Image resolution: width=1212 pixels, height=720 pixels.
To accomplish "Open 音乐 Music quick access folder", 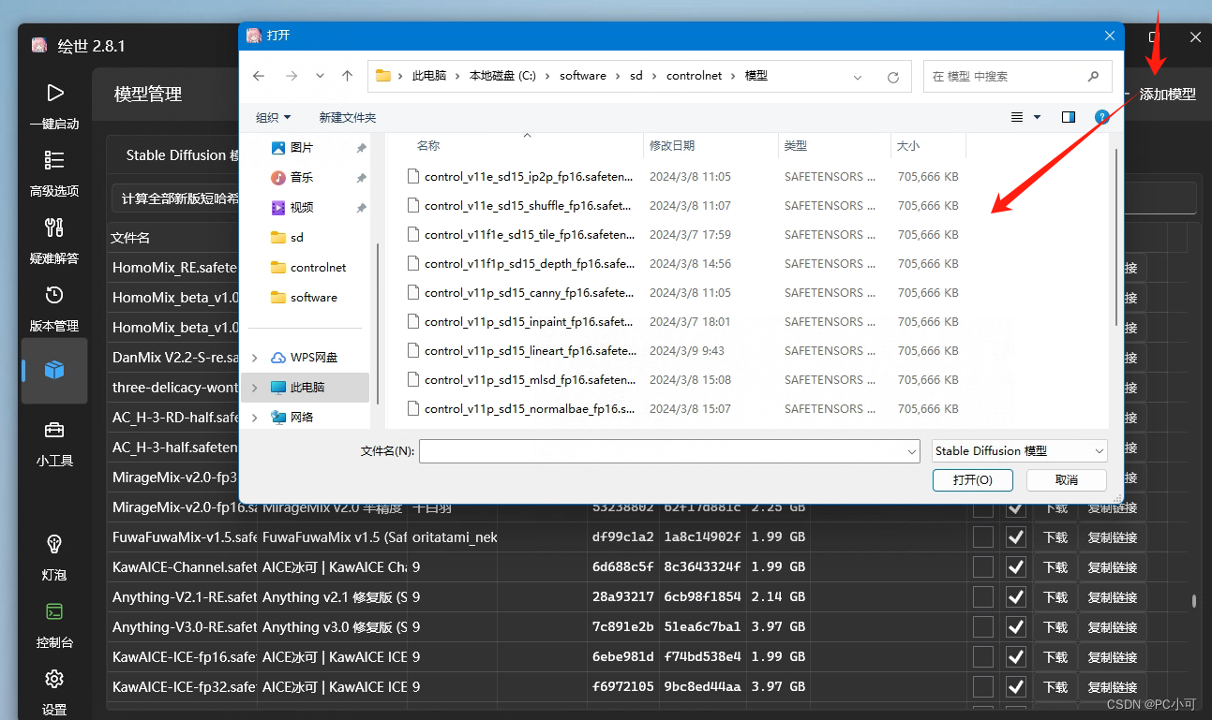I will (x=292, y=178).
